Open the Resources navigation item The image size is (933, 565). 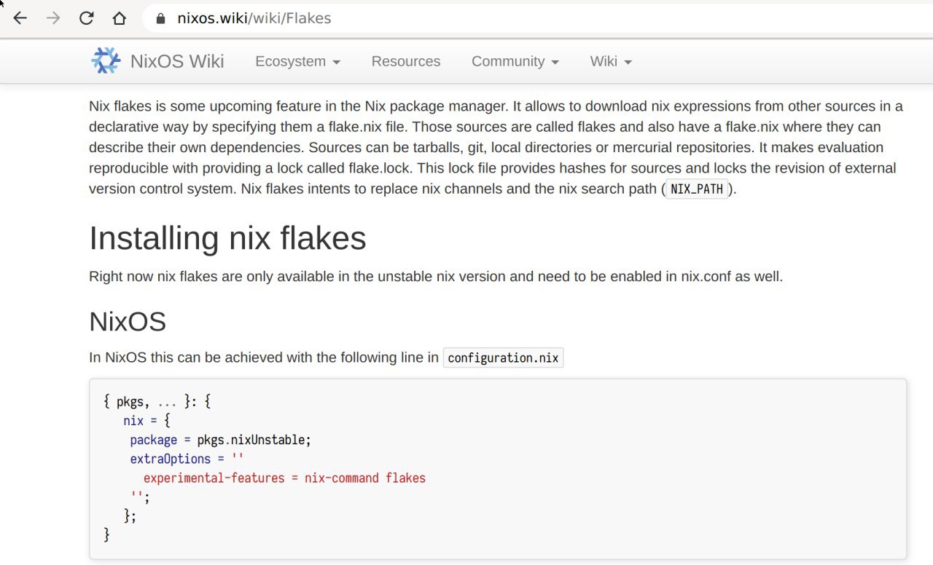click(406, 61)
